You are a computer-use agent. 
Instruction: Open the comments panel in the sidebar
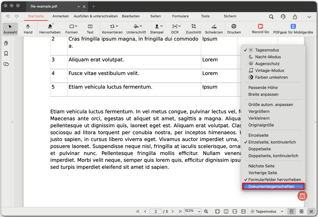6,64
